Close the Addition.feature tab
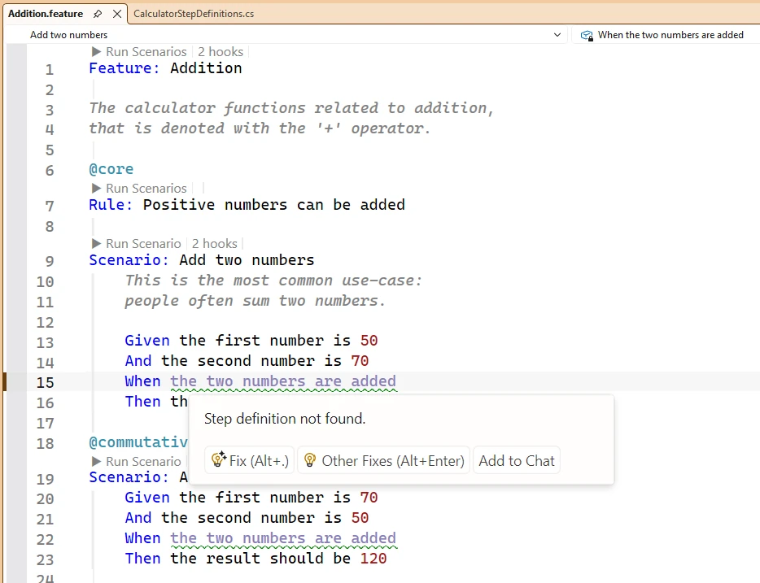 click(117, 14)
